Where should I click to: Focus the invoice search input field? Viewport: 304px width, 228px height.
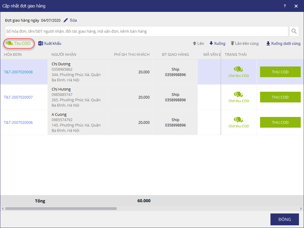[146, 31]
